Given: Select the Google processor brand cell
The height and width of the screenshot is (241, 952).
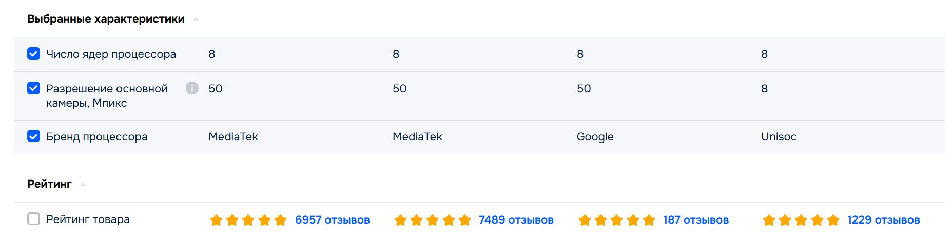Looking at the screenshot, I should (595, 137).
